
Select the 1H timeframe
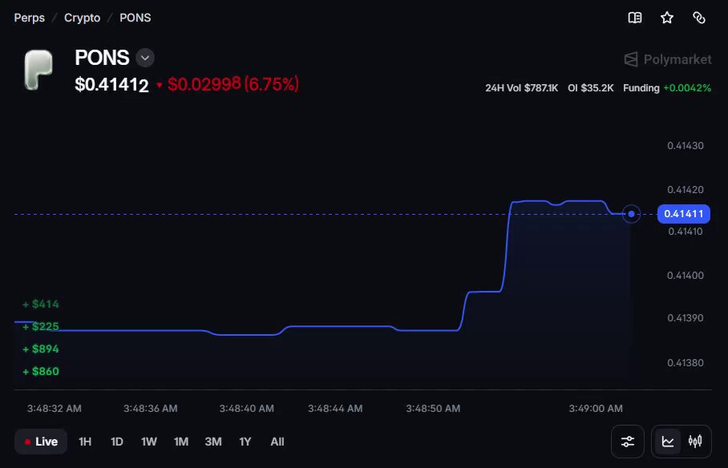click(x=85, y=442)
